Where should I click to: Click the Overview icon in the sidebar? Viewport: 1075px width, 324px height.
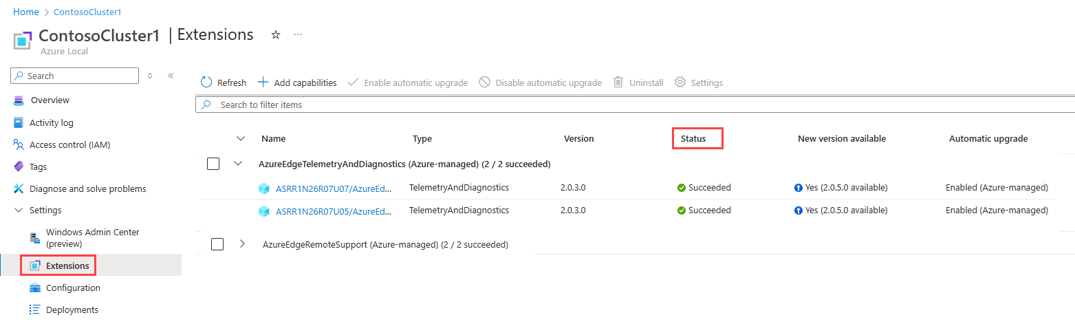click(19, 100)
